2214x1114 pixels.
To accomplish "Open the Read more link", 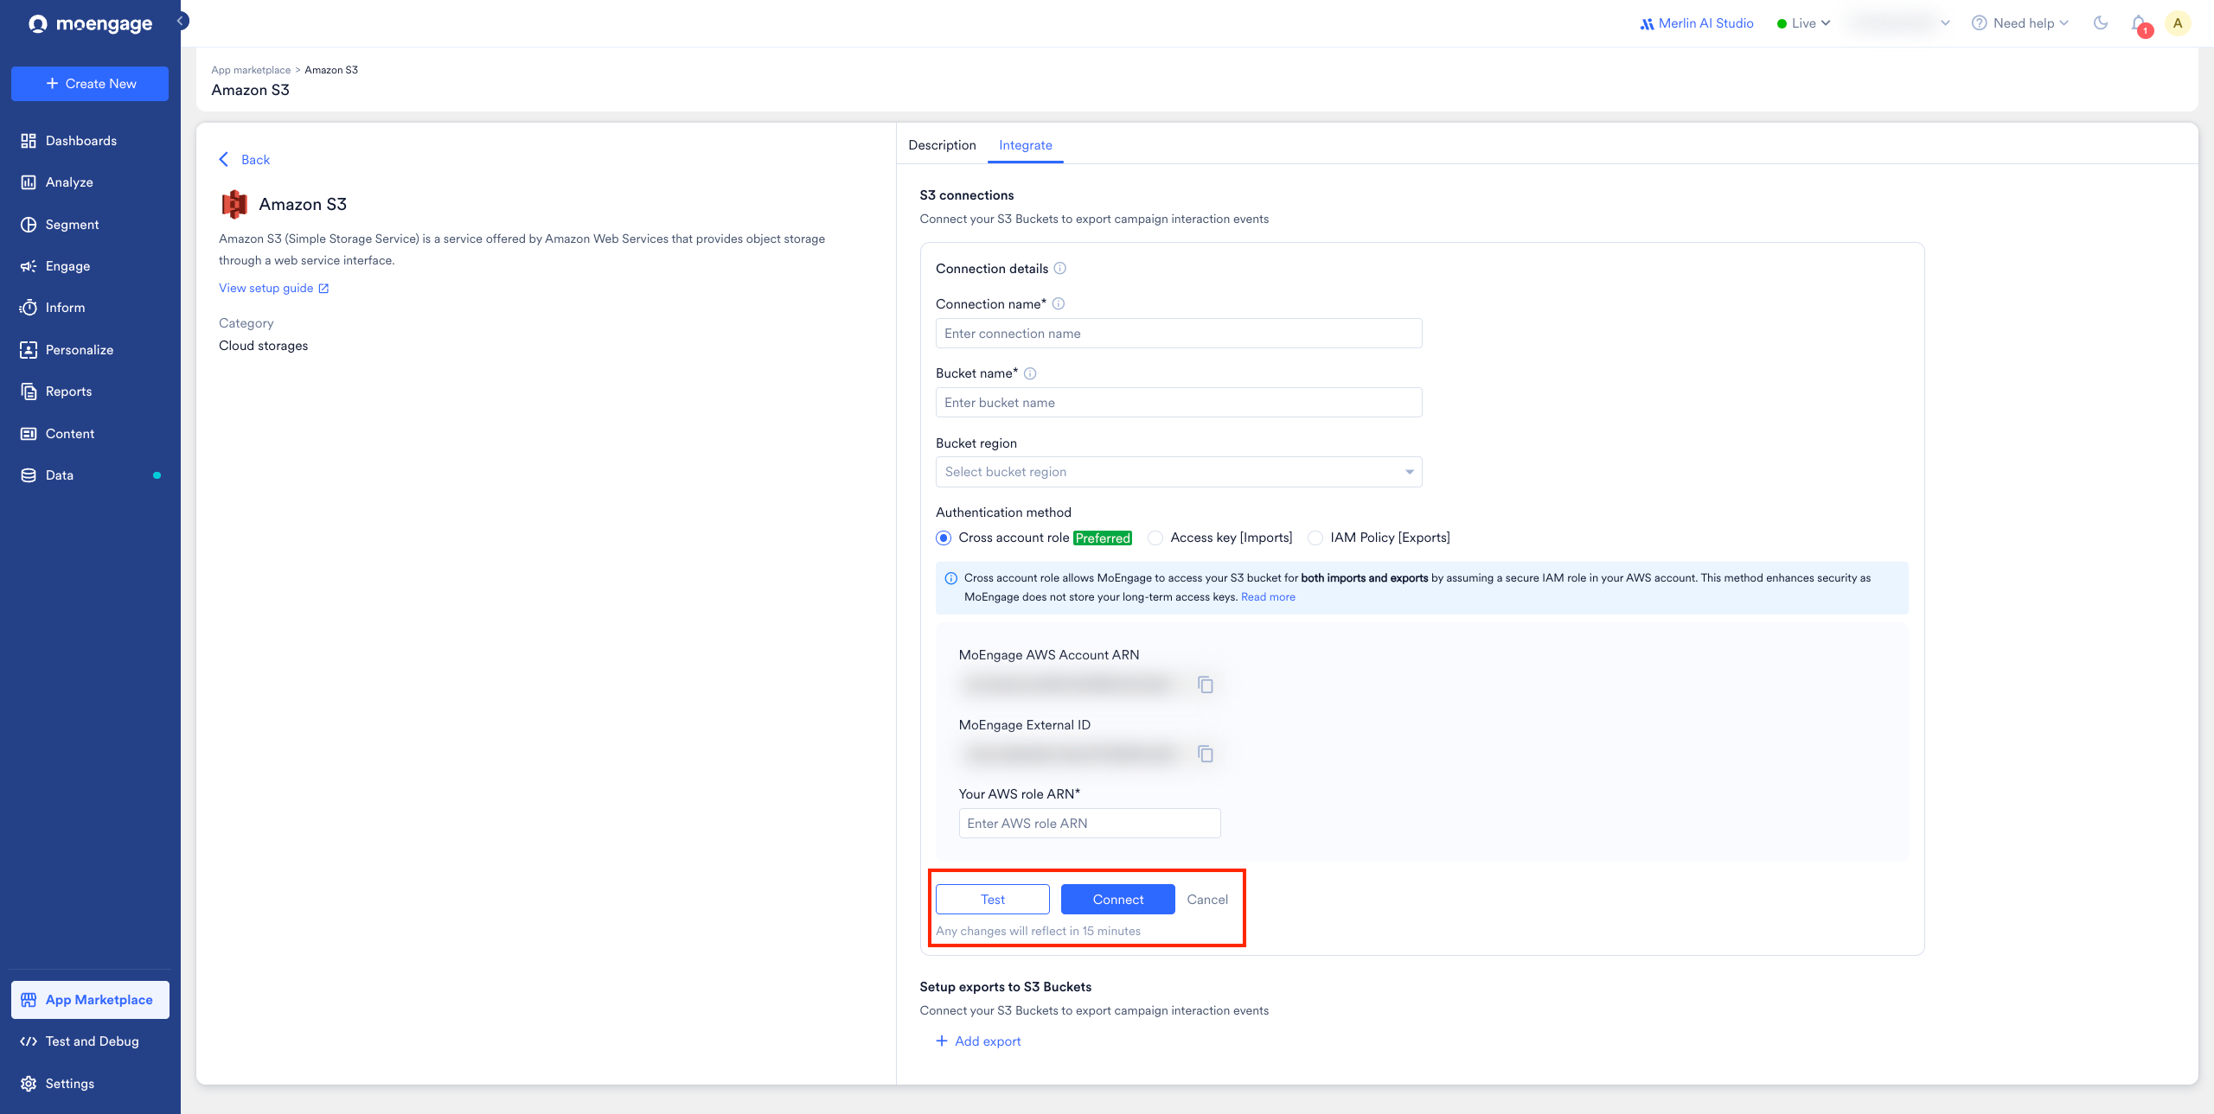I will 1268,597.
